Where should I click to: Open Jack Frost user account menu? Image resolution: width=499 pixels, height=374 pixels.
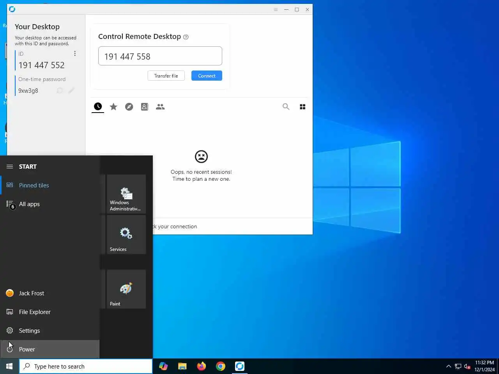click(50, 293)
